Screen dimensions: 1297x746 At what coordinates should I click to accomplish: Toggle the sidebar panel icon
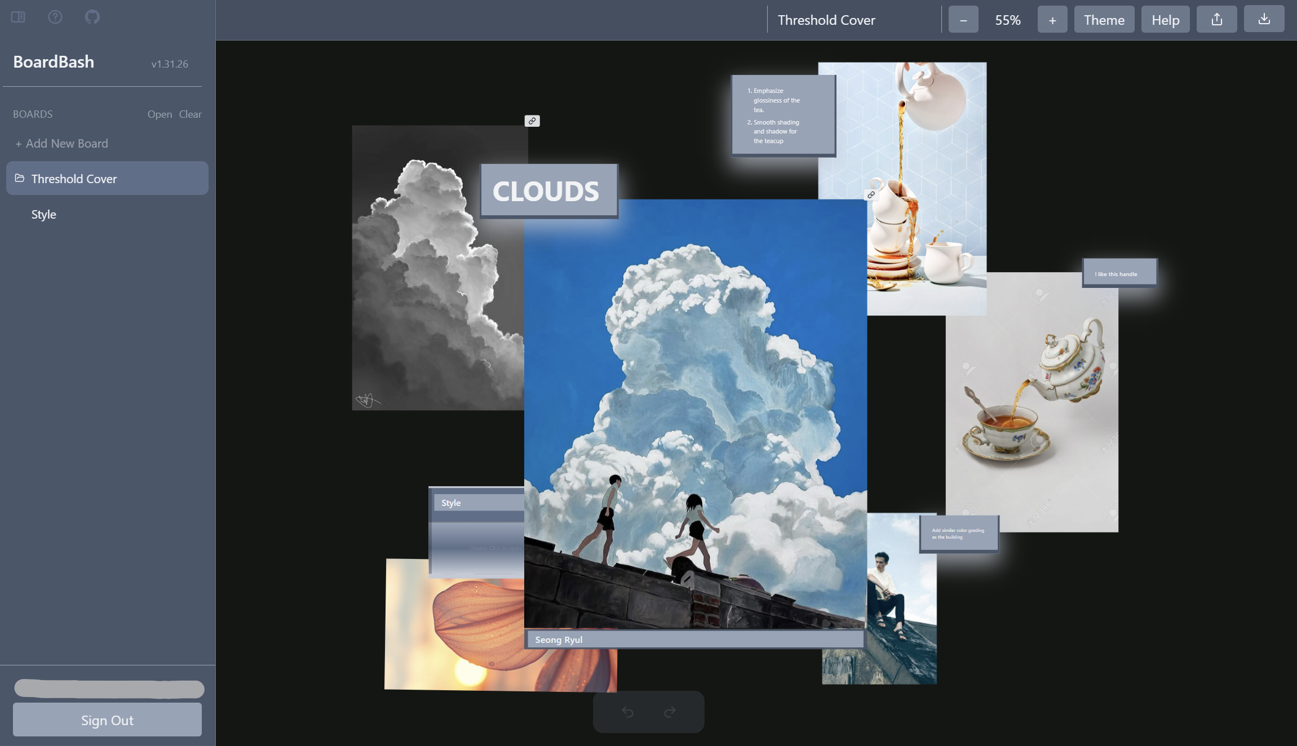click(18, 17)
